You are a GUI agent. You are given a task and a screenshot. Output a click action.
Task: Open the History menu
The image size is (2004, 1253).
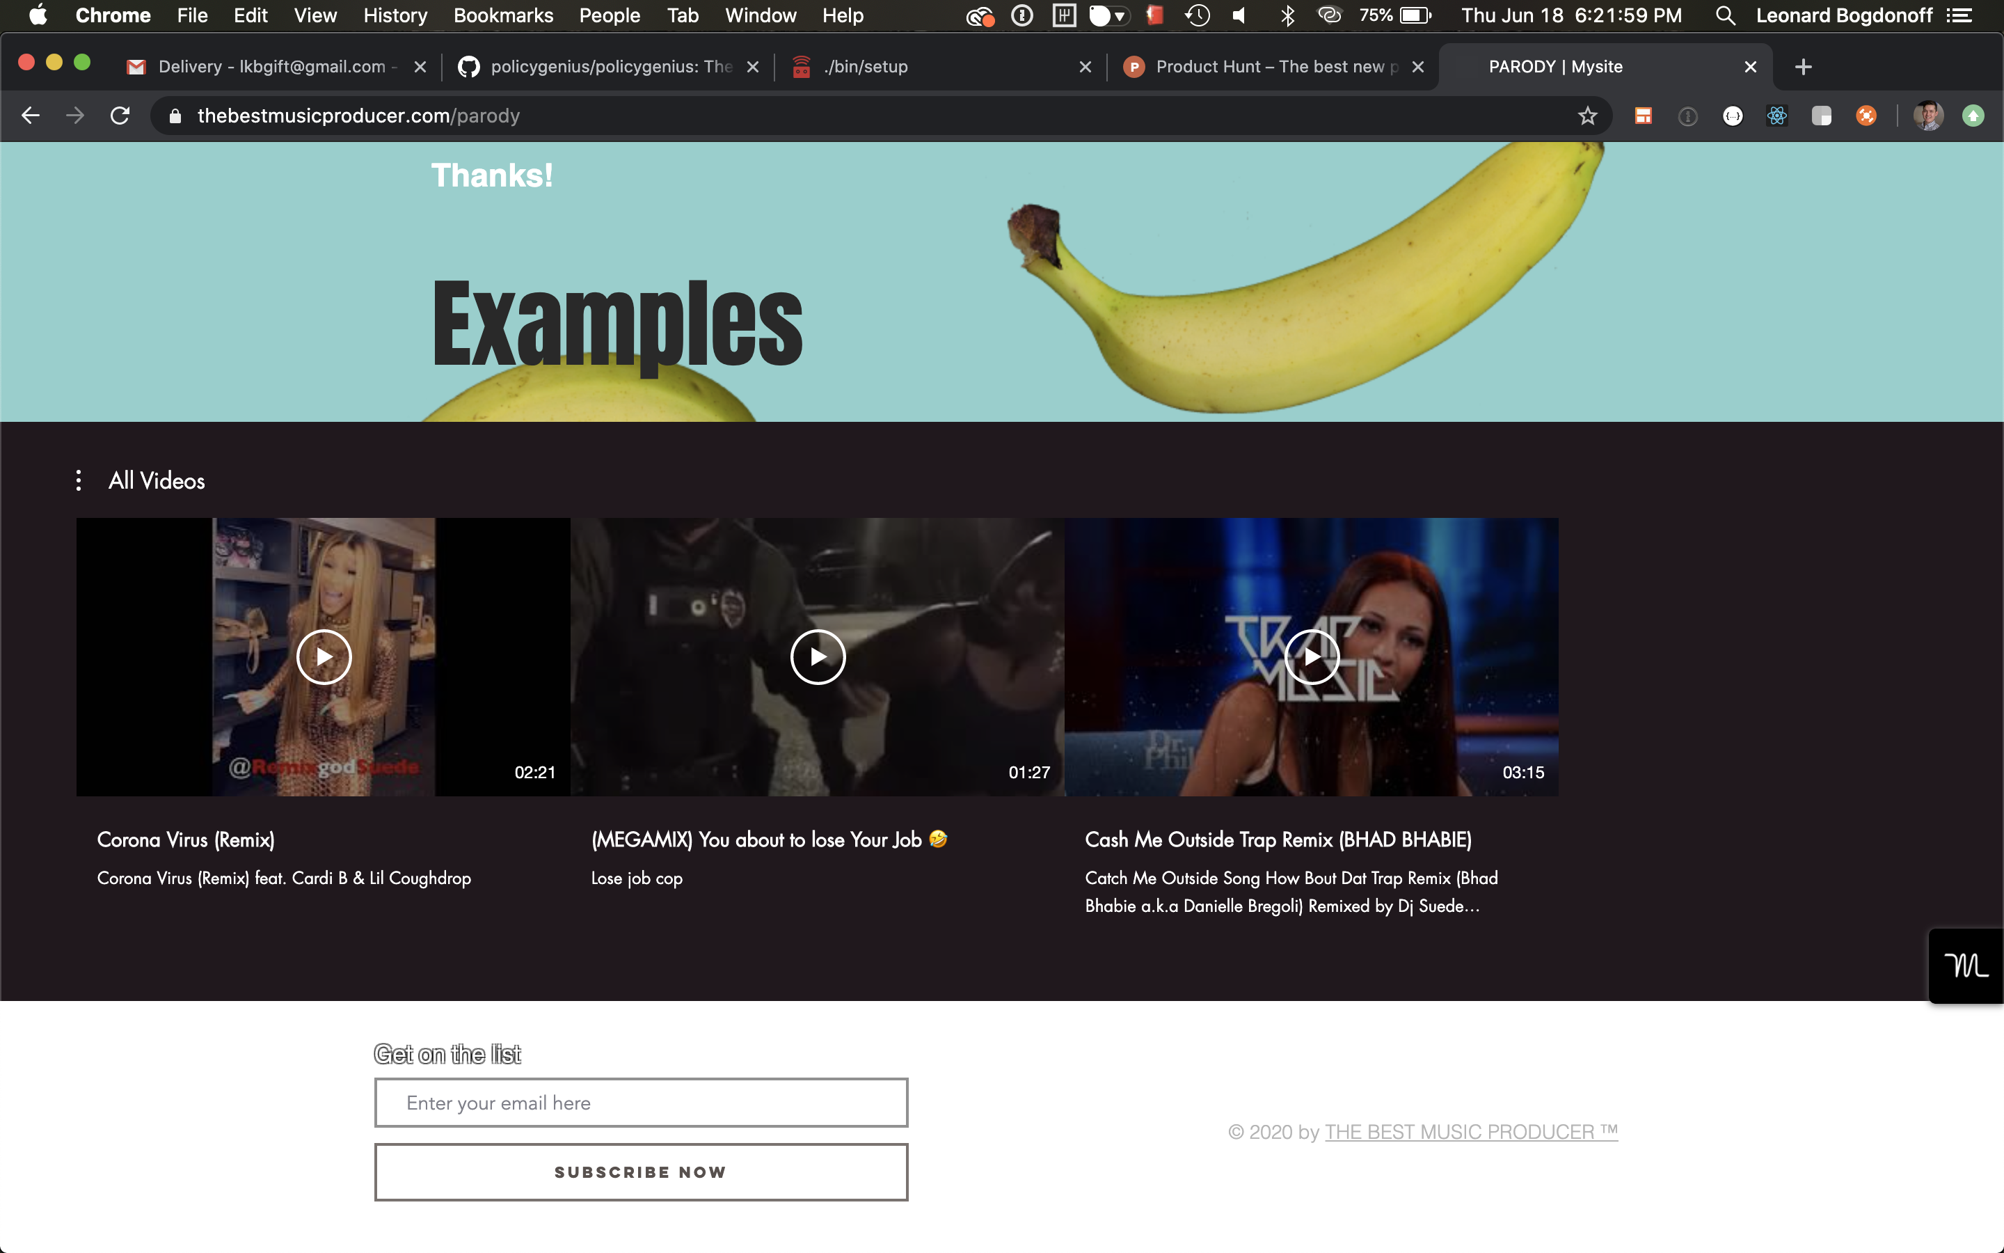[395, 16]
